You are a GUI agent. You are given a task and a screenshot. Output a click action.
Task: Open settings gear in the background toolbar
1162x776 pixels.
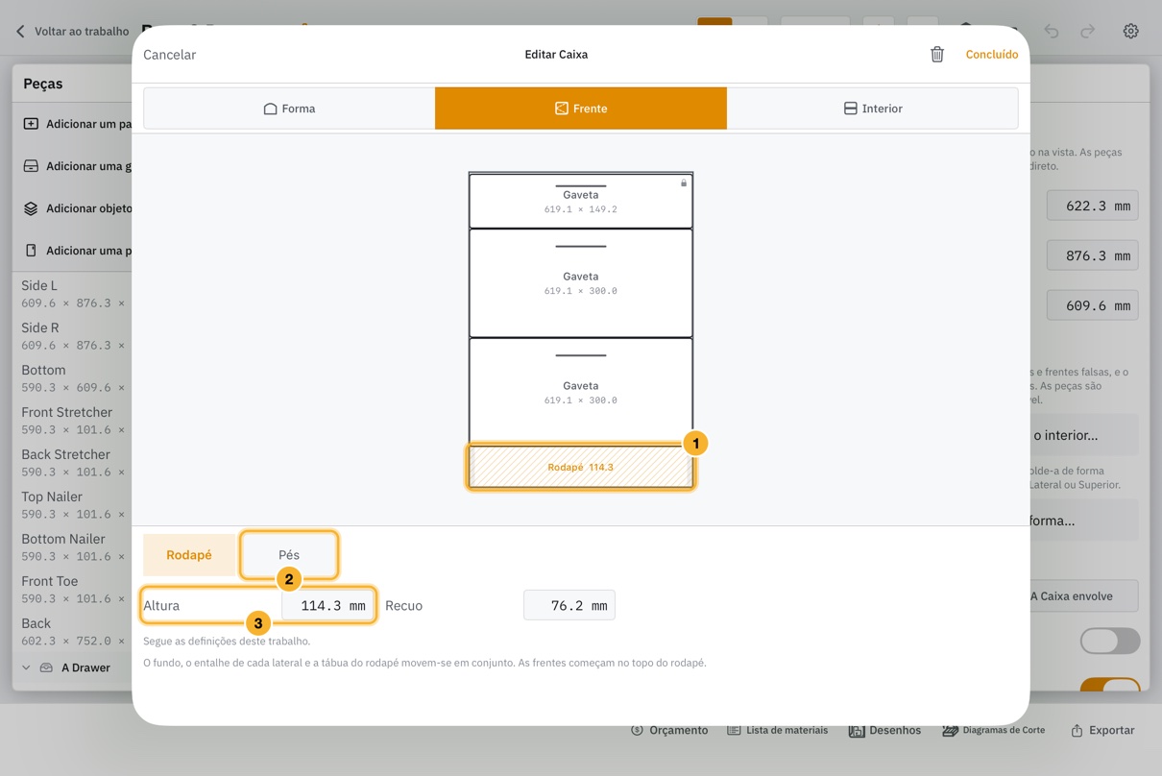point(1131,31)
